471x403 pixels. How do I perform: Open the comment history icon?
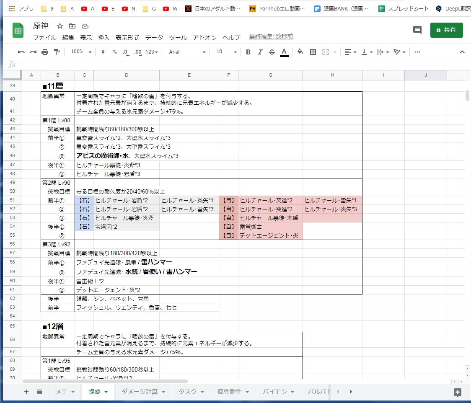coord(417,30)
